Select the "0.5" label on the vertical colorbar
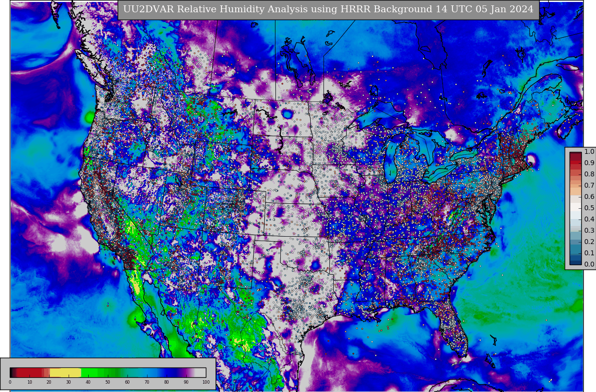The height and width of the screenshot is (392, 596). 589,208
